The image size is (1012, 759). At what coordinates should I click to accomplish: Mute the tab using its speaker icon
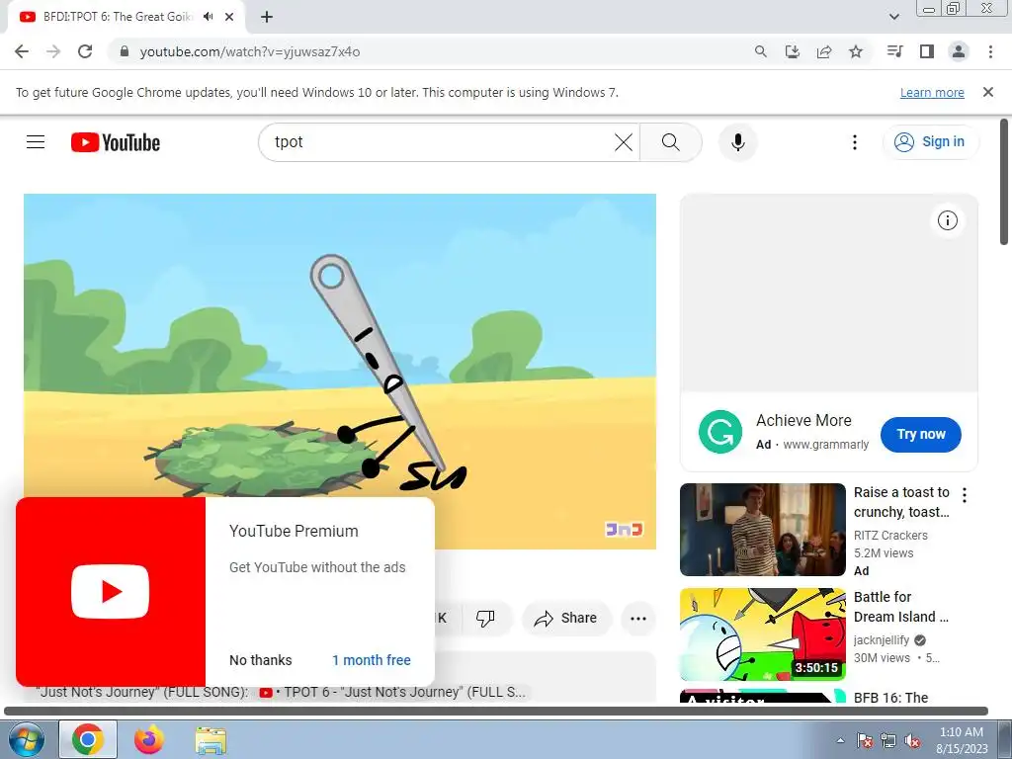tap(208, 17)
